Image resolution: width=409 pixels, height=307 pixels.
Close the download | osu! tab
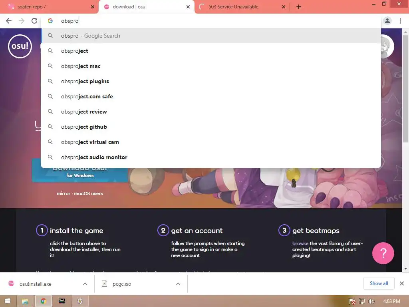(x=188, y=7)
